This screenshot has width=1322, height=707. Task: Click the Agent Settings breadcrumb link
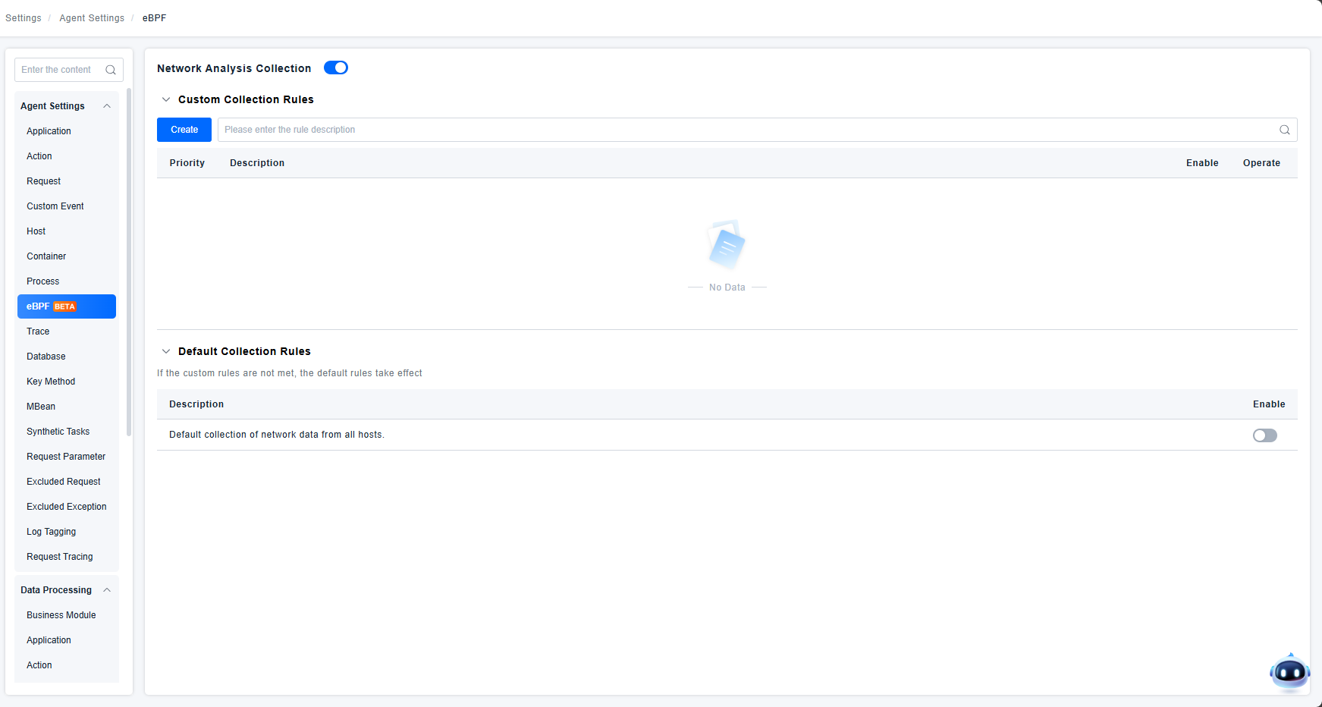pyautogui.click(x=92, y=18)
